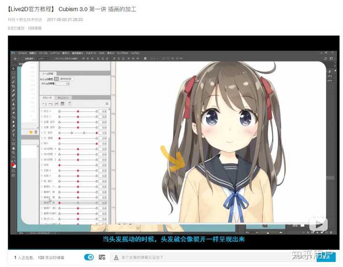343x267 pixels.
Task: Click the mesh line width value field
Action: pos(63,83)
